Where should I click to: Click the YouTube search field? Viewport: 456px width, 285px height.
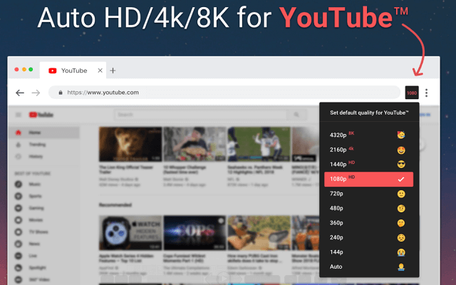(x=200, y=115)
